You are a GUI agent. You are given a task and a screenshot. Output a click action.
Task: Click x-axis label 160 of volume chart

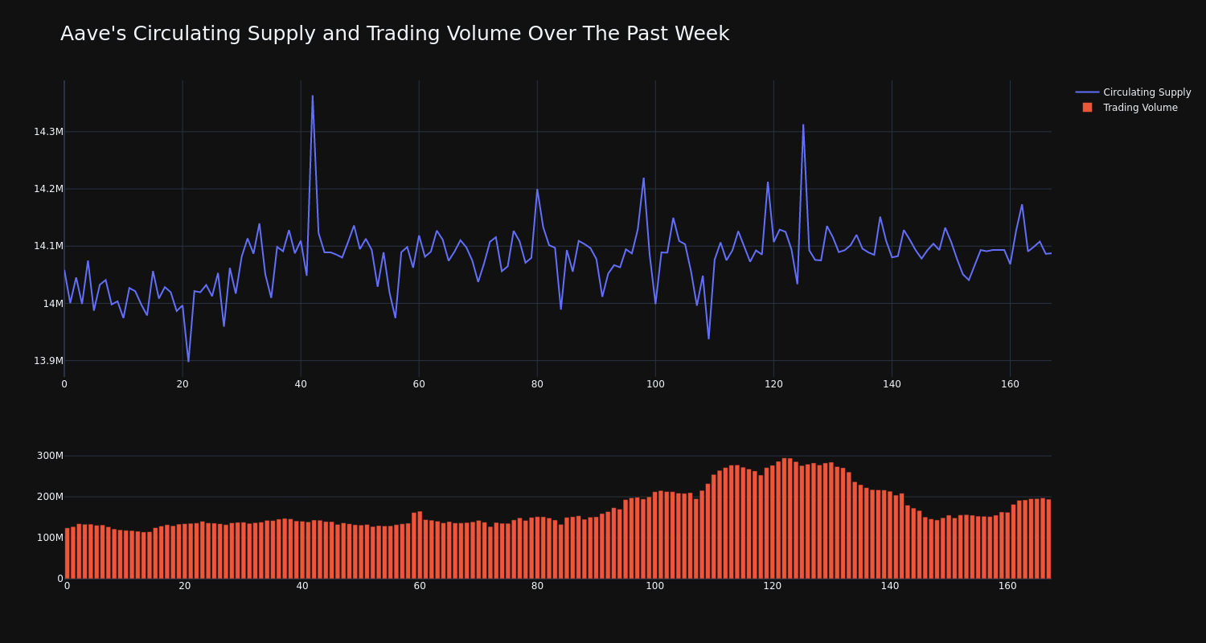1007,586
